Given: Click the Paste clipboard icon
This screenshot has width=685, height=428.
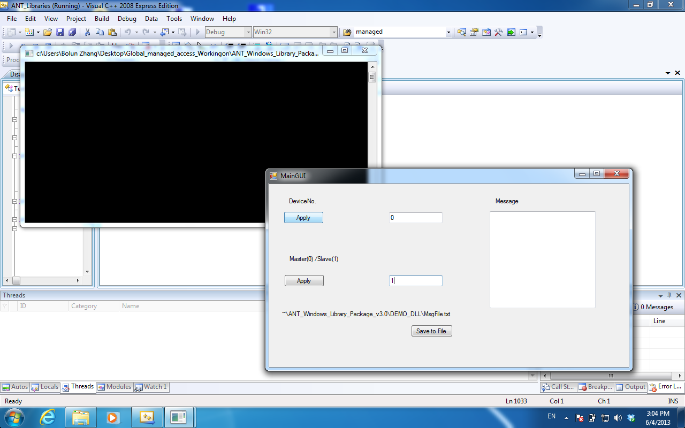Looking at the screenshot, I should 112,32.
